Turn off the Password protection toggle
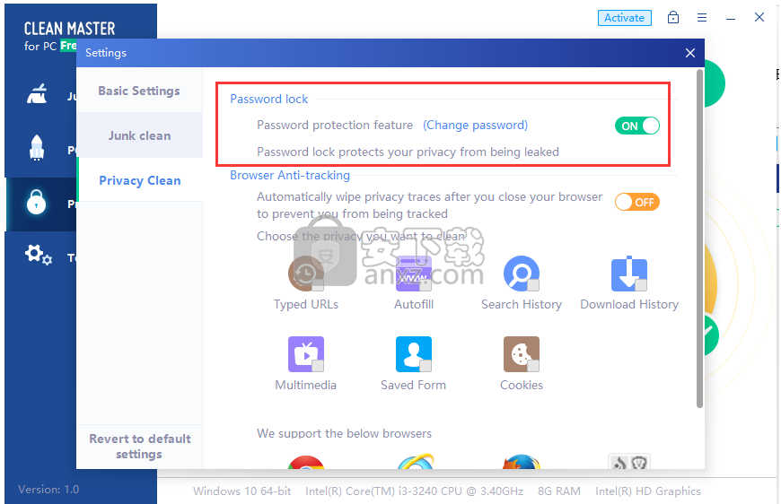Viewport: 781px width, 504px height. [637, 126]
